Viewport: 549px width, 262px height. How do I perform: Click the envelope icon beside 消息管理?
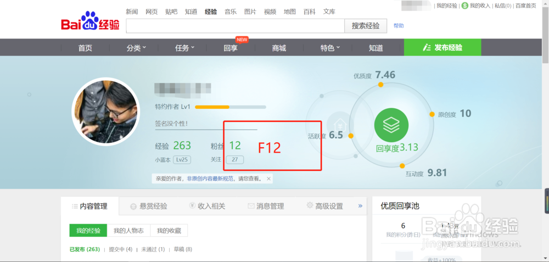click(251, 206)
